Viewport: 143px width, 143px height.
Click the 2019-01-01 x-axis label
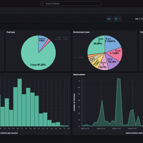[101, 128]
